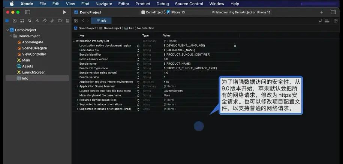Collapse the DemoProject root project
This screenshot has height=164, width=343.
(x=7, y=30)
